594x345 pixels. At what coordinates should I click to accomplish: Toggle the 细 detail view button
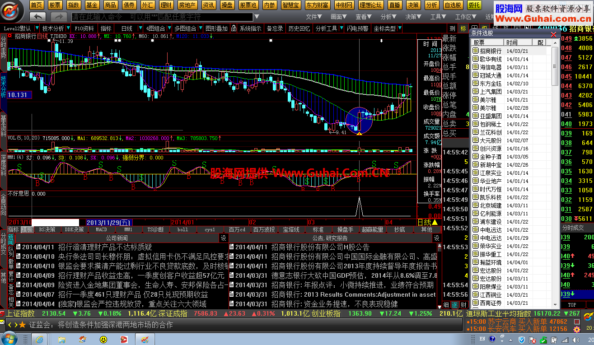[446, 305]
